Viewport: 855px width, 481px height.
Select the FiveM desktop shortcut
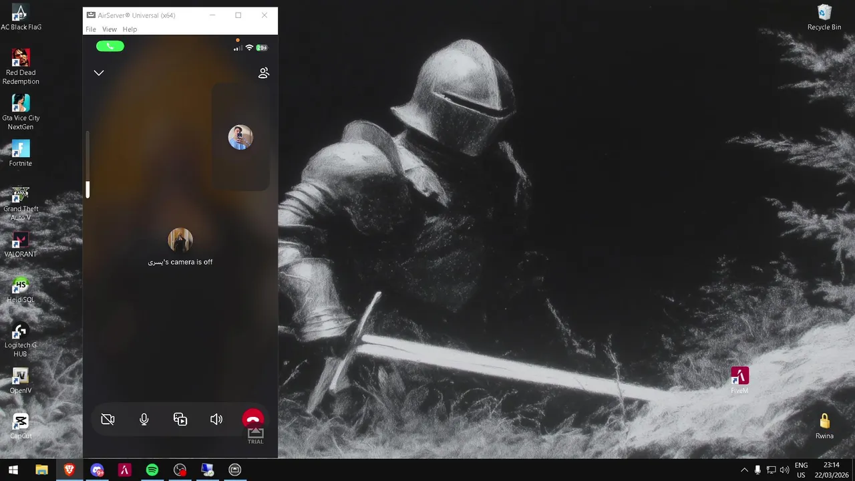(x=739, y=381)
